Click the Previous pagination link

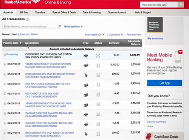coord(24,34)
